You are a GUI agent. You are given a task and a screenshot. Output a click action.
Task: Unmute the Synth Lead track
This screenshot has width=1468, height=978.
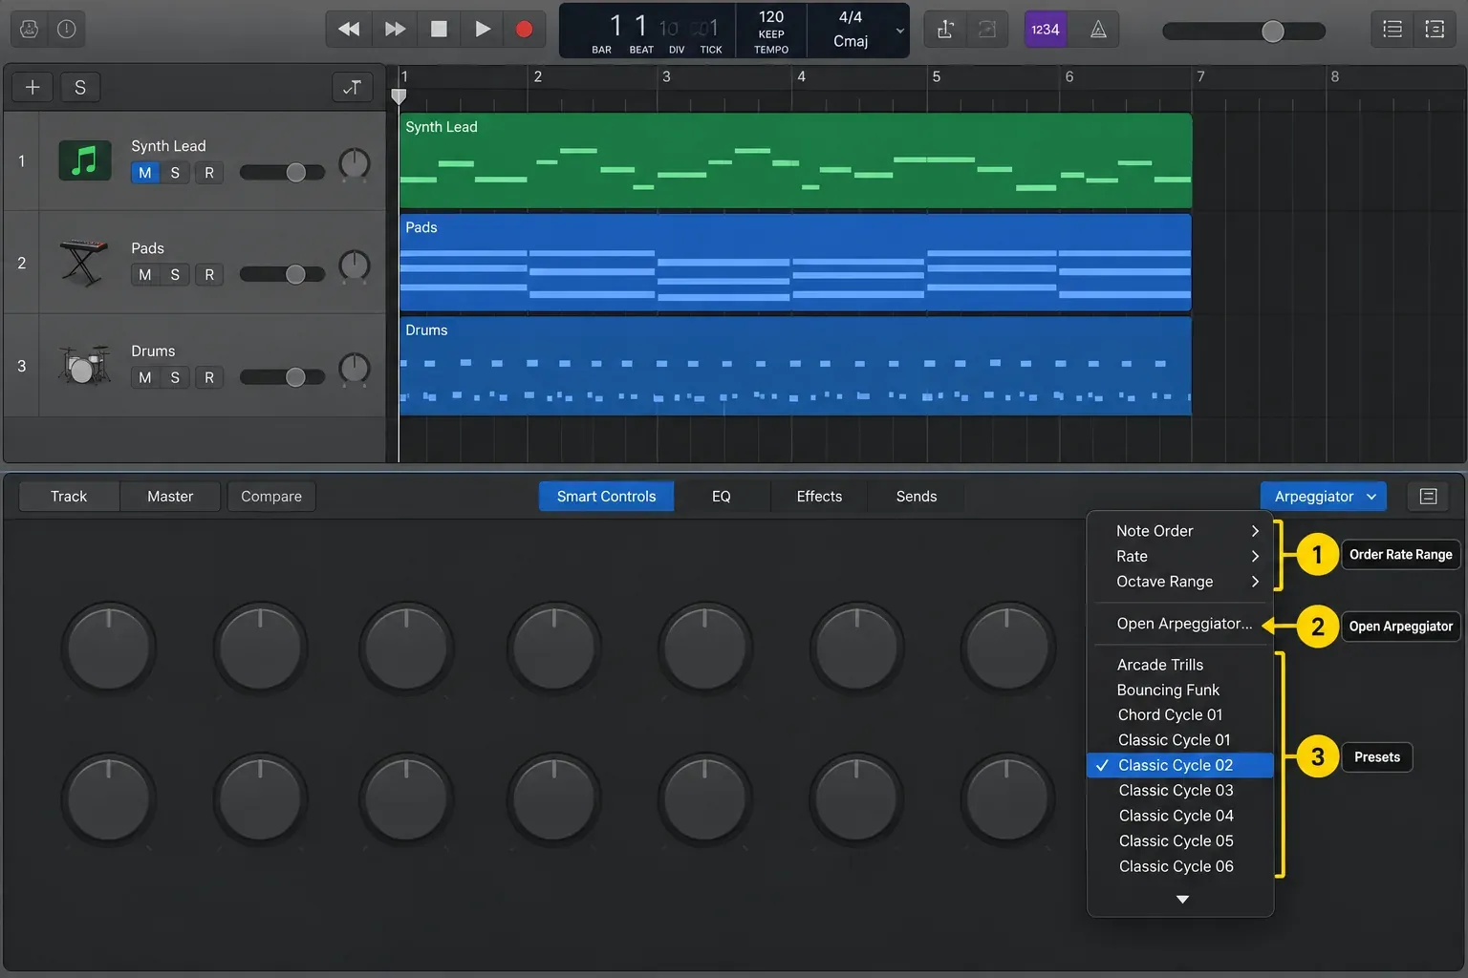[144, 173]
